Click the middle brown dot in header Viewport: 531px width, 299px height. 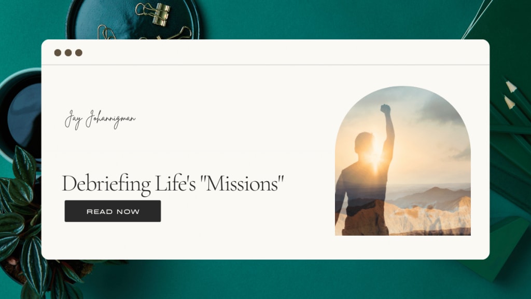click(x=68, y=52)
